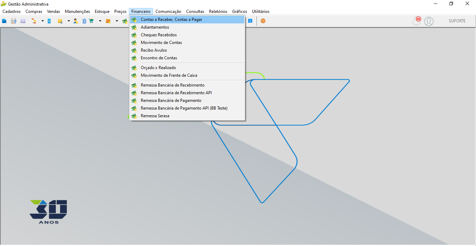Open the notifications bell with 00 badge
Image resolution: width=476 pixels, height=246 pixels.
click(x=417, y=21)
